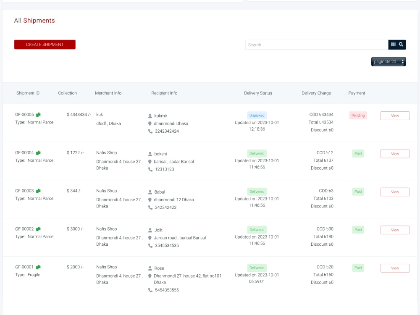This screenshot has height=315, width=420.
Task: Click COD ৳20 charge text
Action: pos(325,267)
